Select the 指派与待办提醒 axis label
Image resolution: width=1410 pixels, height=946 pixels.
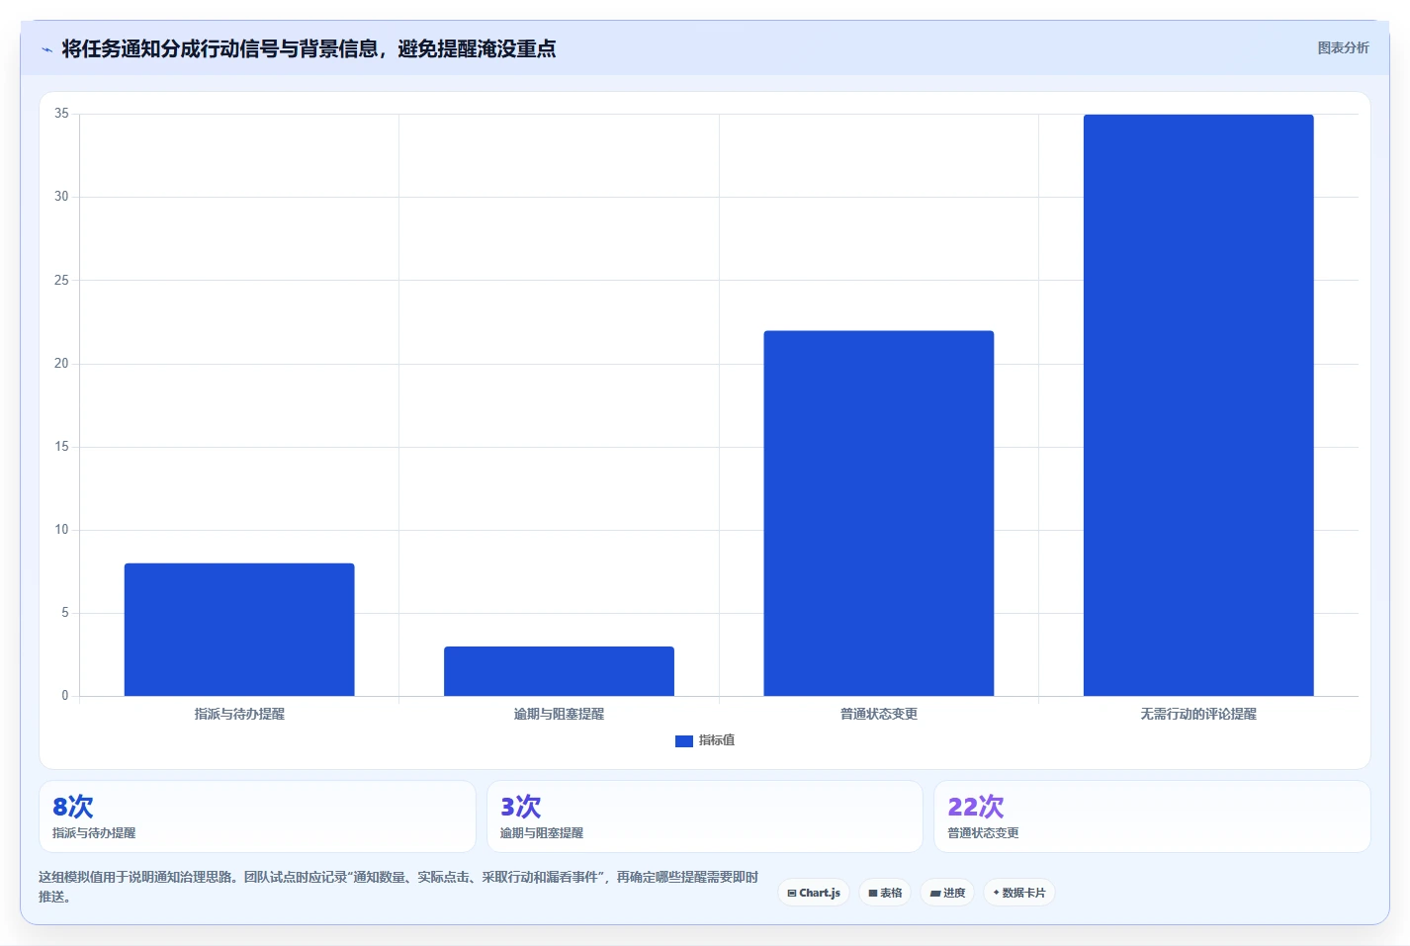click(x=239, y=714)
